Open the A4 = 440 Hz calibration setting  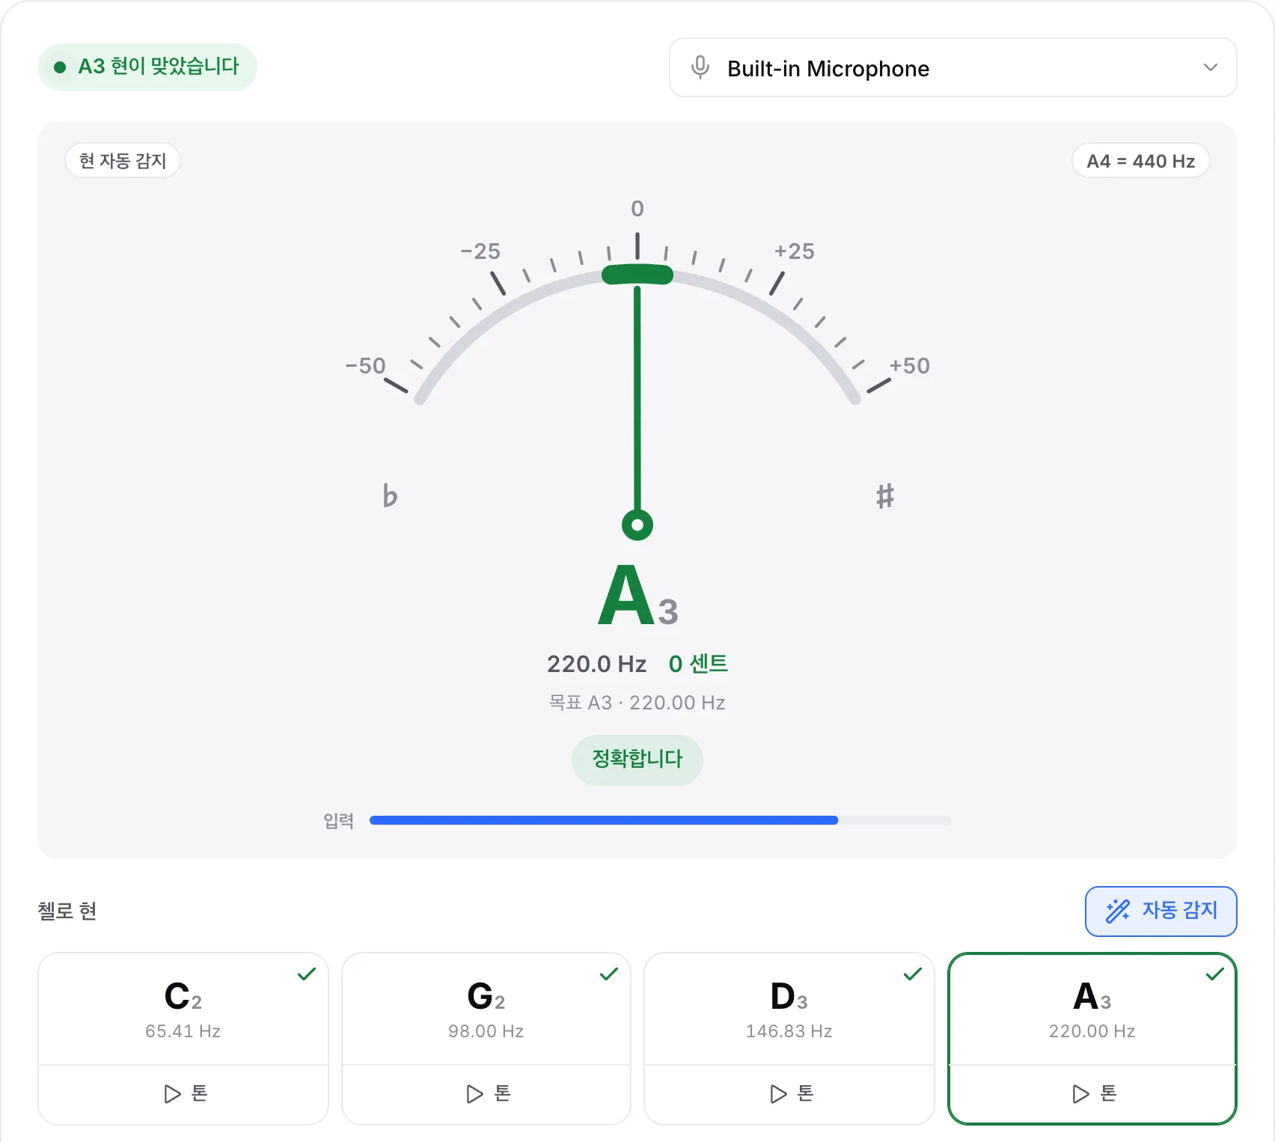point(1140,160)
